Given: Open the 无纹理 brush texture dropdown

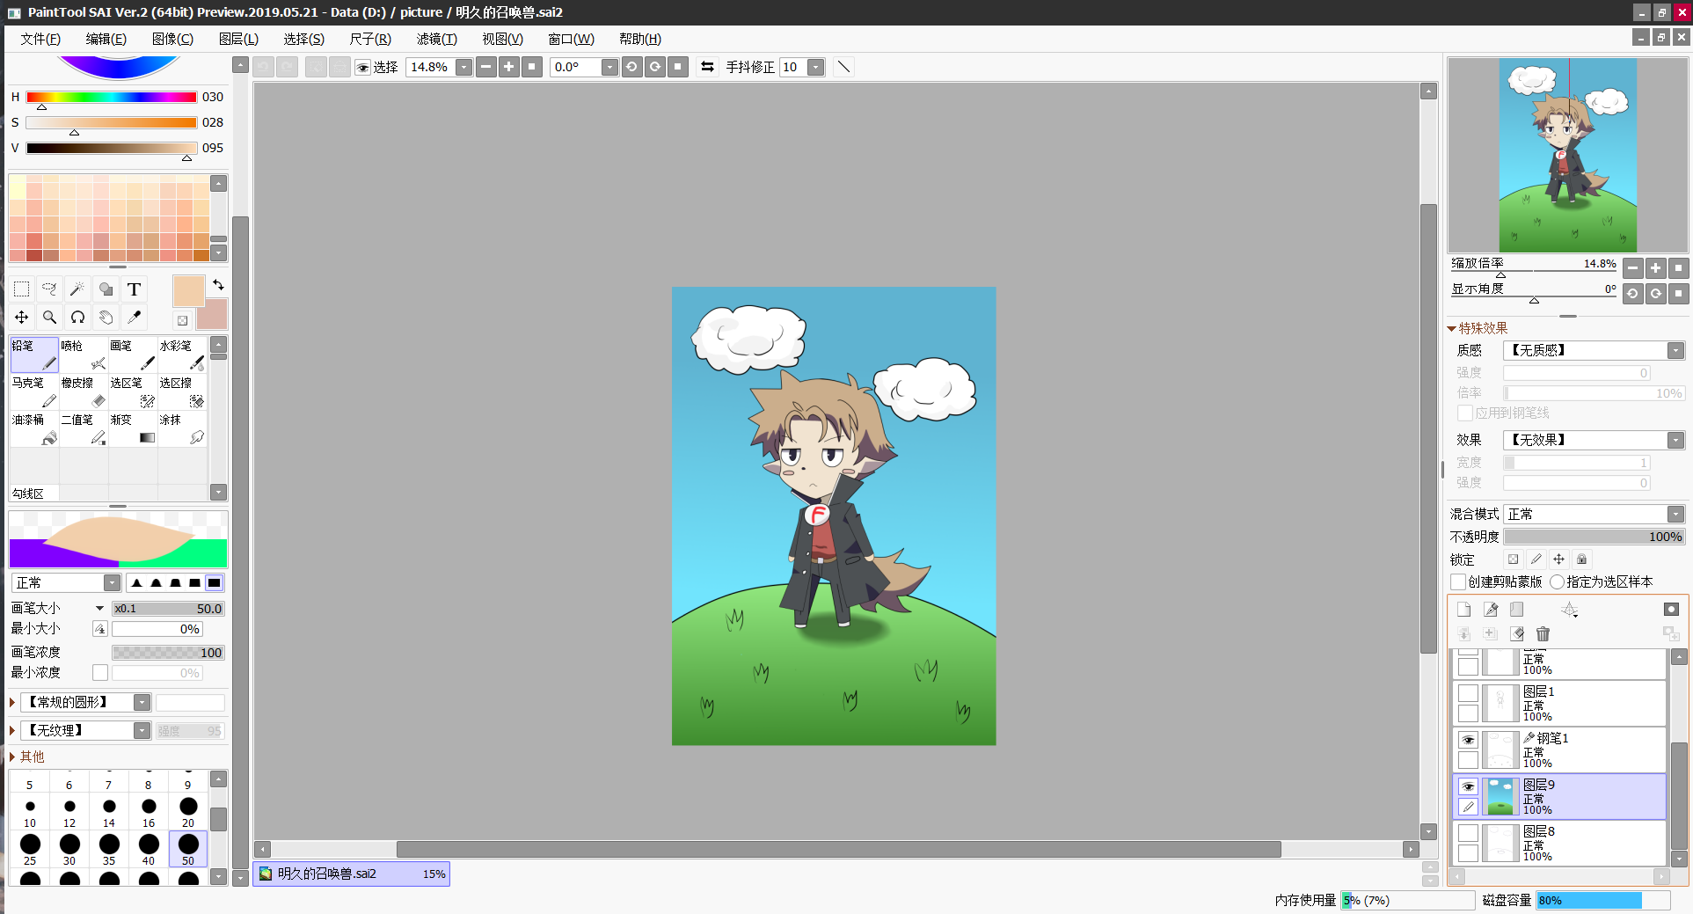Looking at the screenshot, I should (142, 730).
